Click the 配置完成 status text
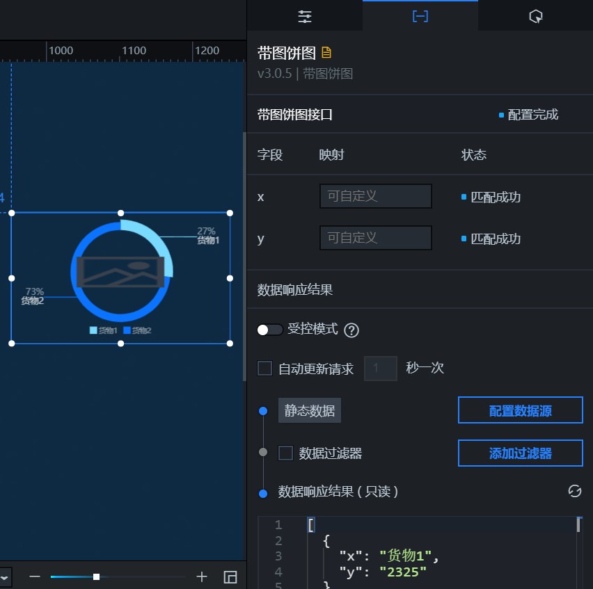This screenshot has height=589, width=593. tap(533, 115)
